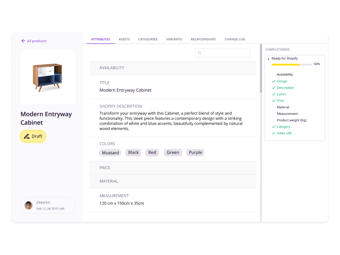Open the Change Log tab
340x255 pixels.
click(x=235, y=39)
